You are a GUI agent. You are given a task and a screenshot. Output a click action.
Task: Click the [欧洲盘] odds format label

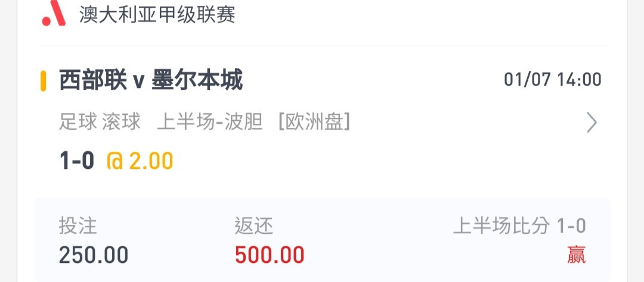314,122
